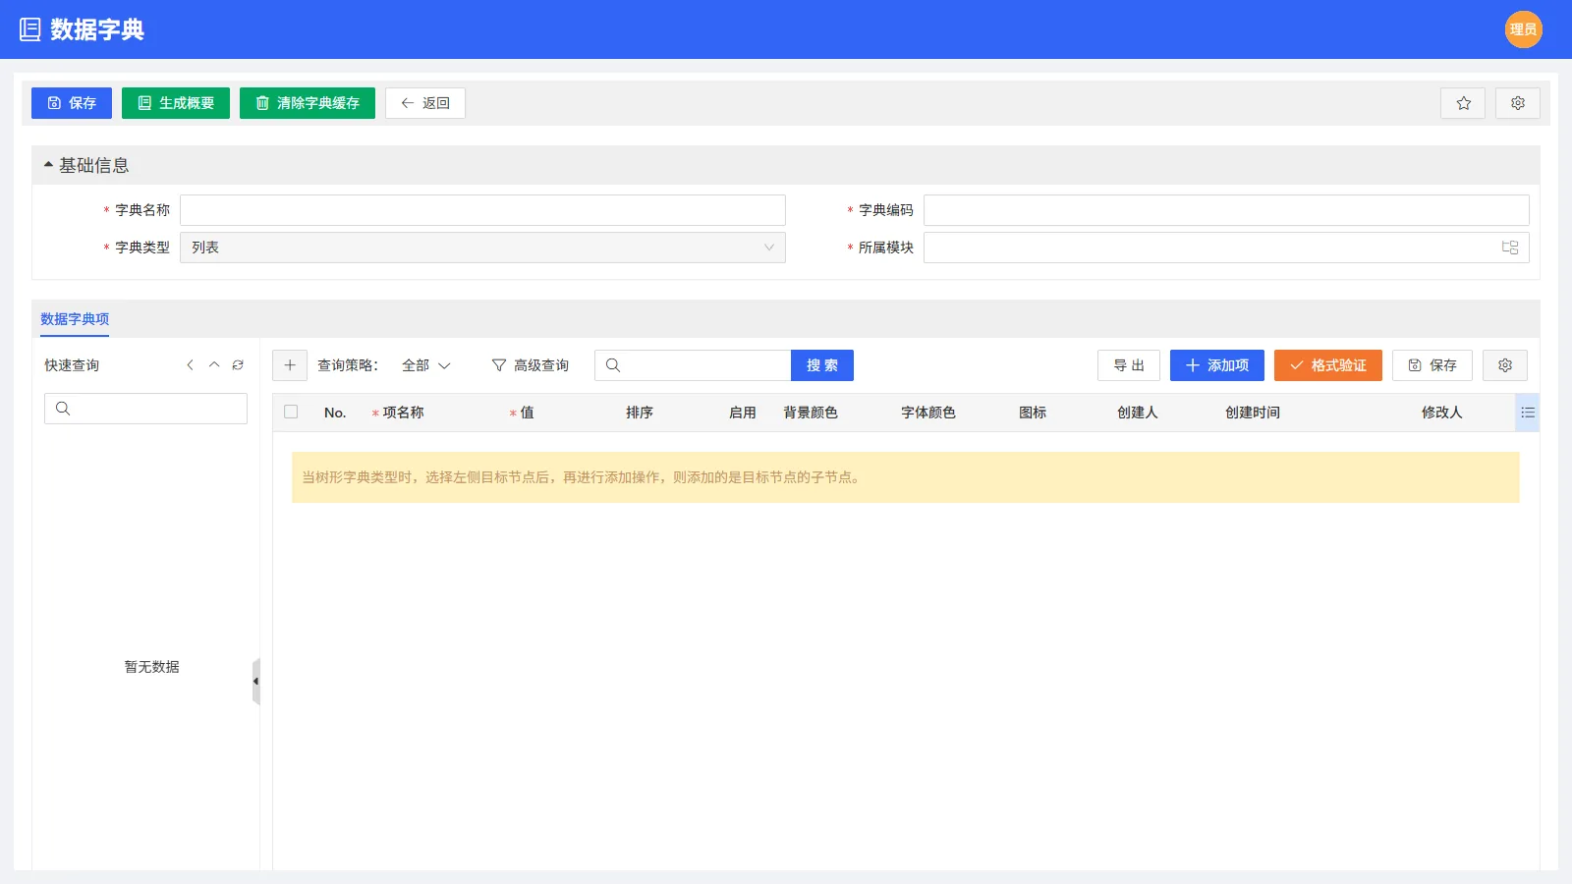Click the splitter handle to collapse left panel
Image resolution: width=1572 pixels, height=884 pixels.
pos(255,682)
